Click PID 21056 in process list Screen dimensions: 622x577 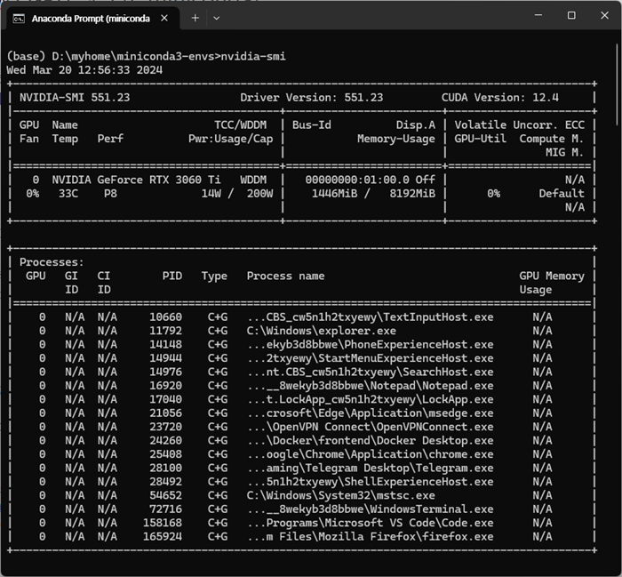[x=165, y=413]
